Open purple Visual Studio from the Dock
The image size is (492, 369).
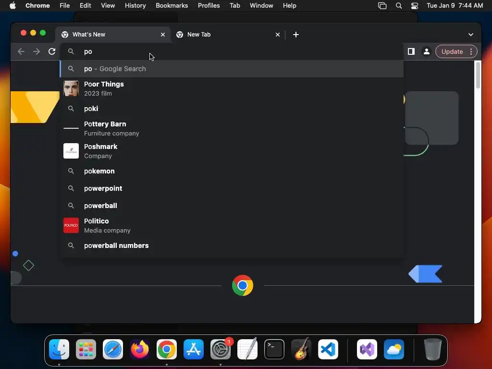point(367,349)
